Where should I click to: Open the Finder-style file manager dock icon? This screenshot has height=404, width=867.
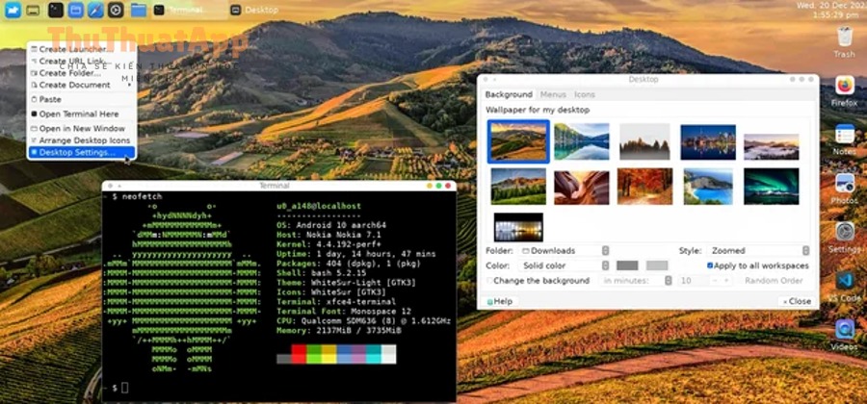tap(13, 10)
